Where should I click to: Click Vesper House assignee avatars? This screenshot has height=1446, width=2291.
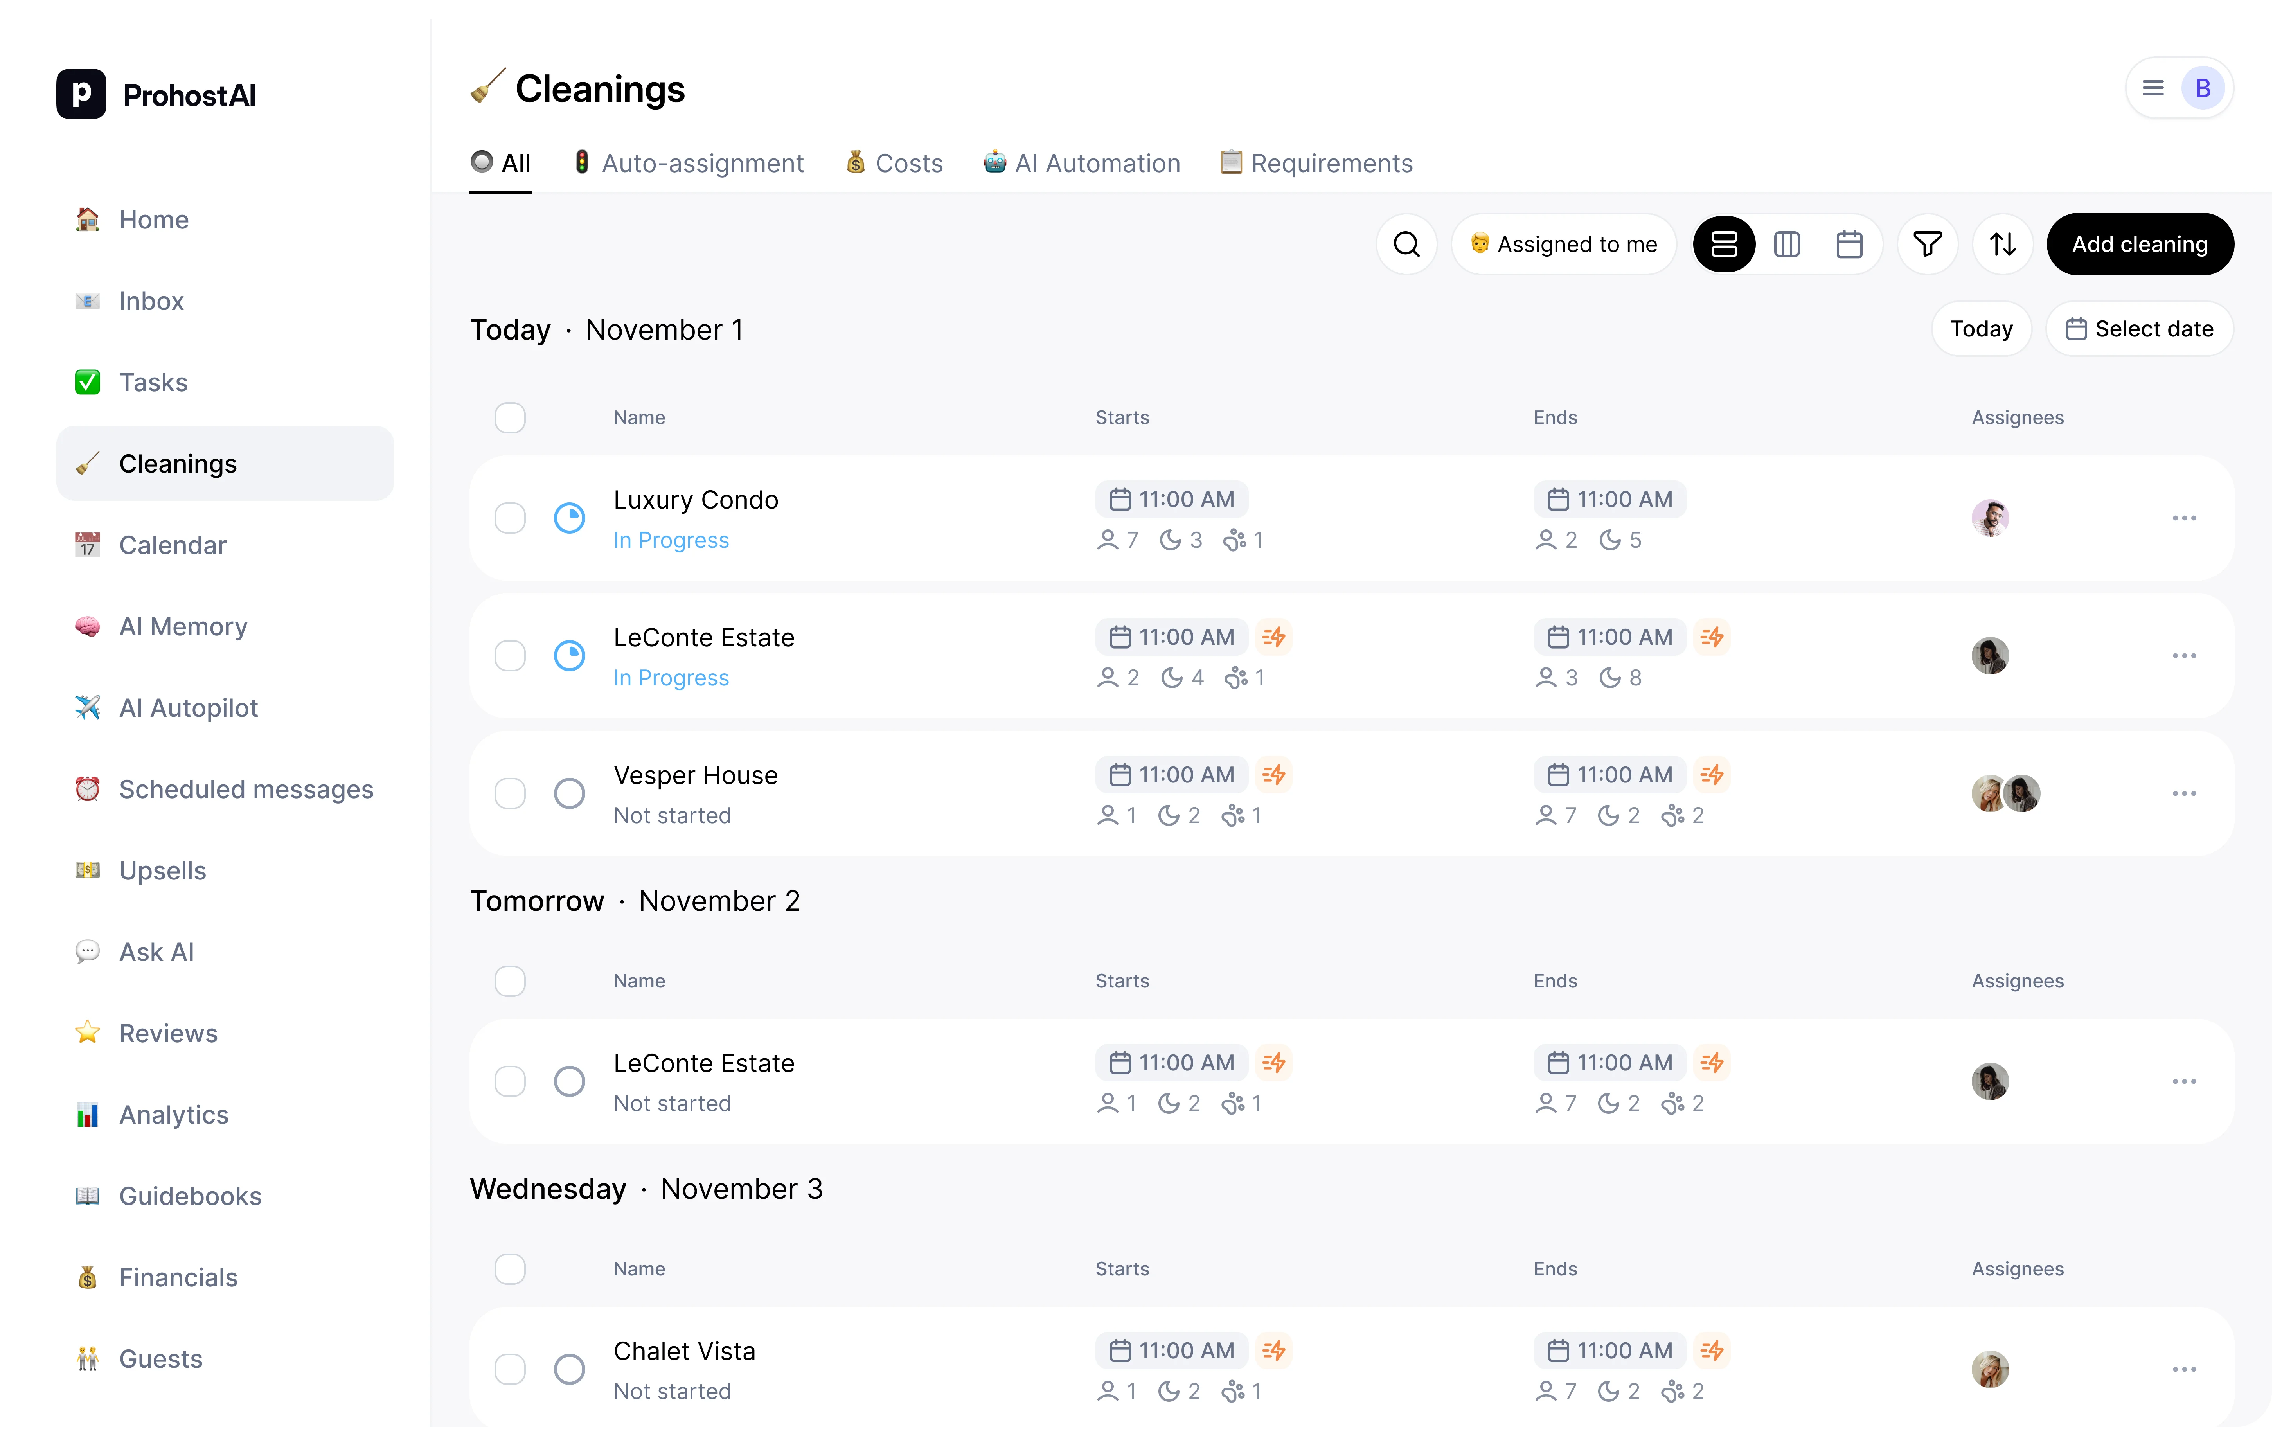(2005, 793)
